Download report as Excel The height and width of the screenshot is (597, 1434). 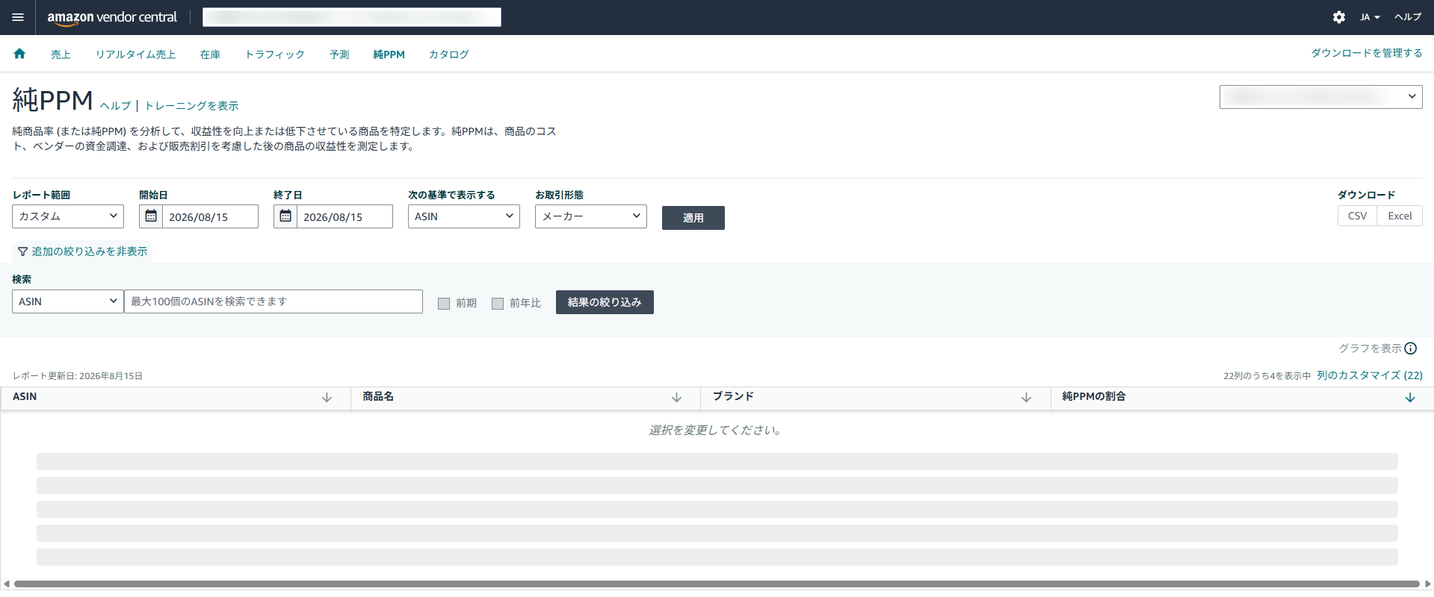[x=1400, y=216]
